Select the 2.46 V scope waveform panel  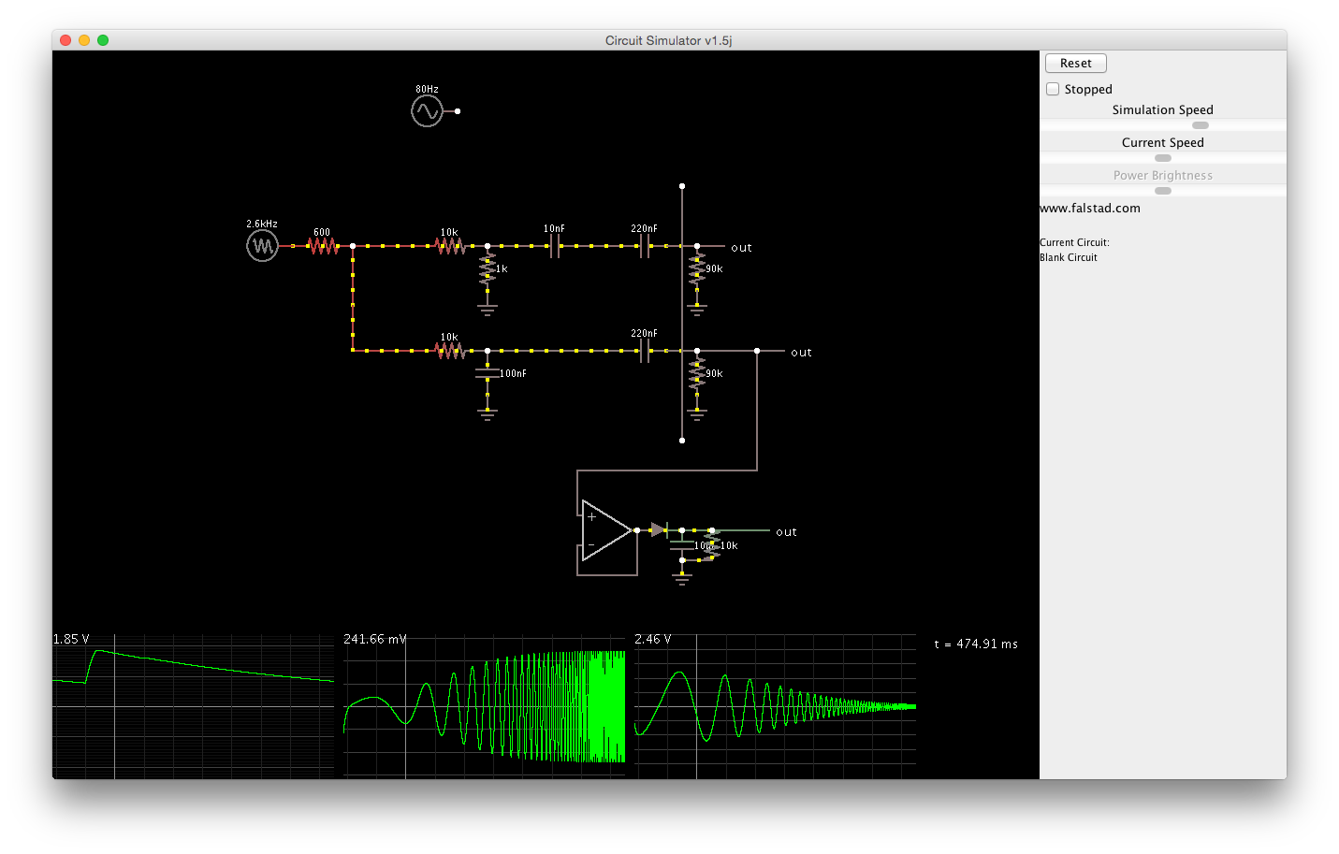(x=775, y=706)
